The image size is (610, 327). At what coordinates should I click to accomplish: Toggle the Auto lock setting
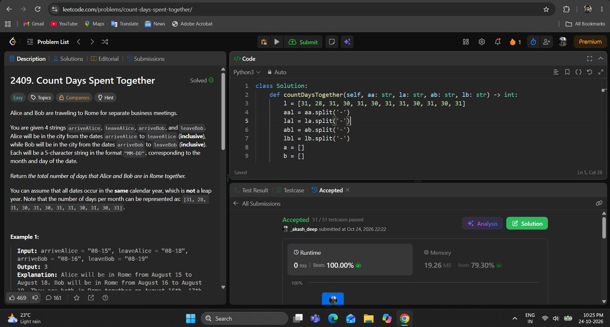pyautogui.click(x=277, y=72)
